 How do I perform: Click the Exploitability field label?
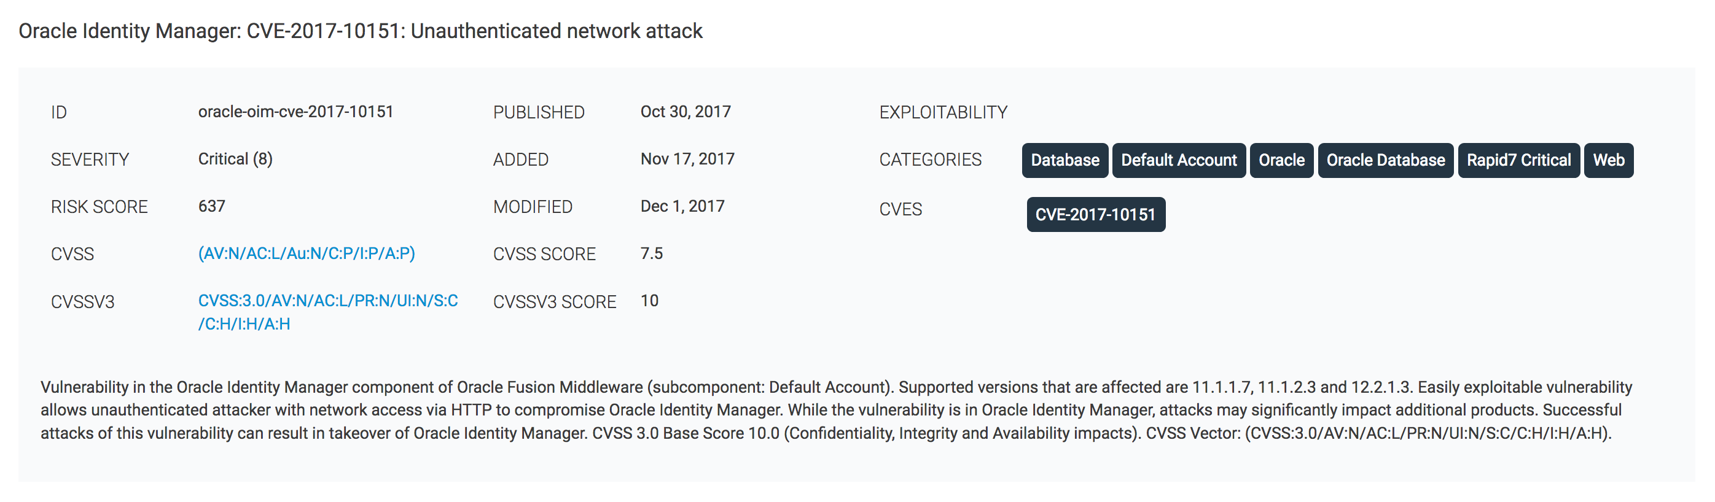pyautogui.click(x=943, y=111)
